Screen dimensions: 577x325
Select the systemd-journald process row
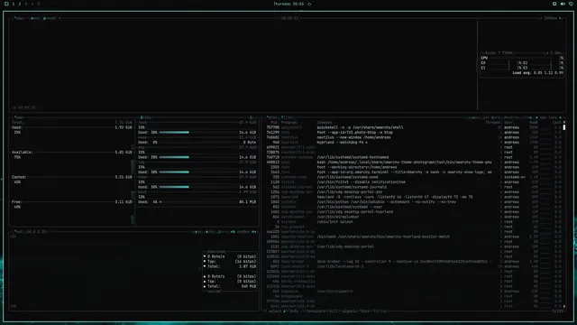pyautogui.click(x=414, y=187)
